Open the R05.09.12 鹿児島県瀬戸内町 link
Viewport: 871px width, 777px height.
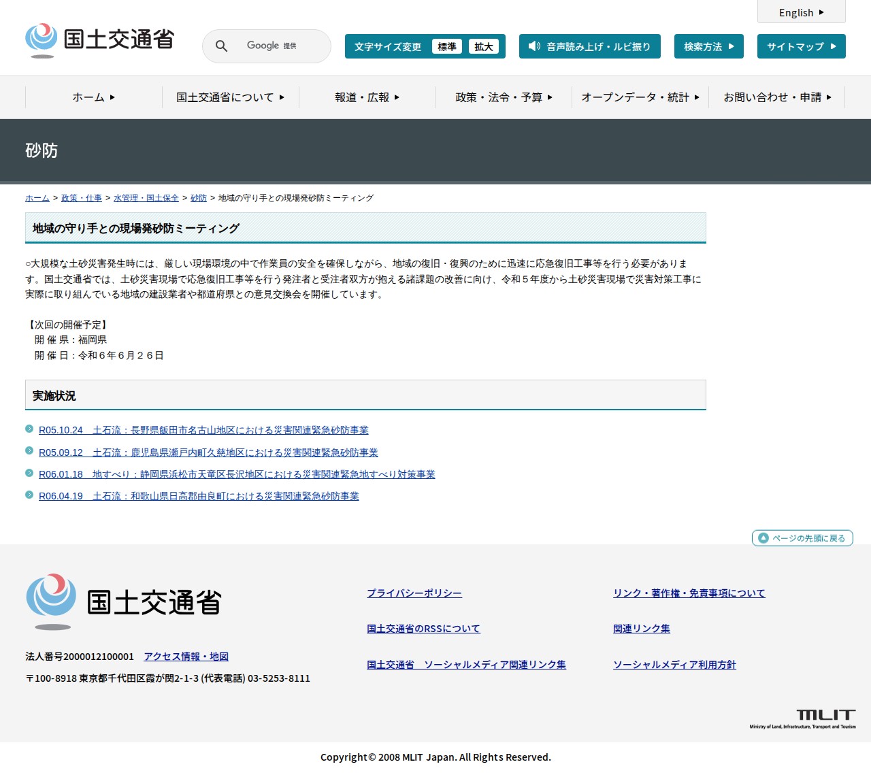coord(208,452)
